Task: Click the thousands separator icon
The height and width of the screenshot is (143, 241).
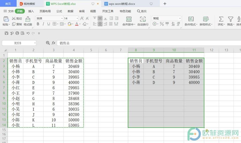Action: coord(167,24)
